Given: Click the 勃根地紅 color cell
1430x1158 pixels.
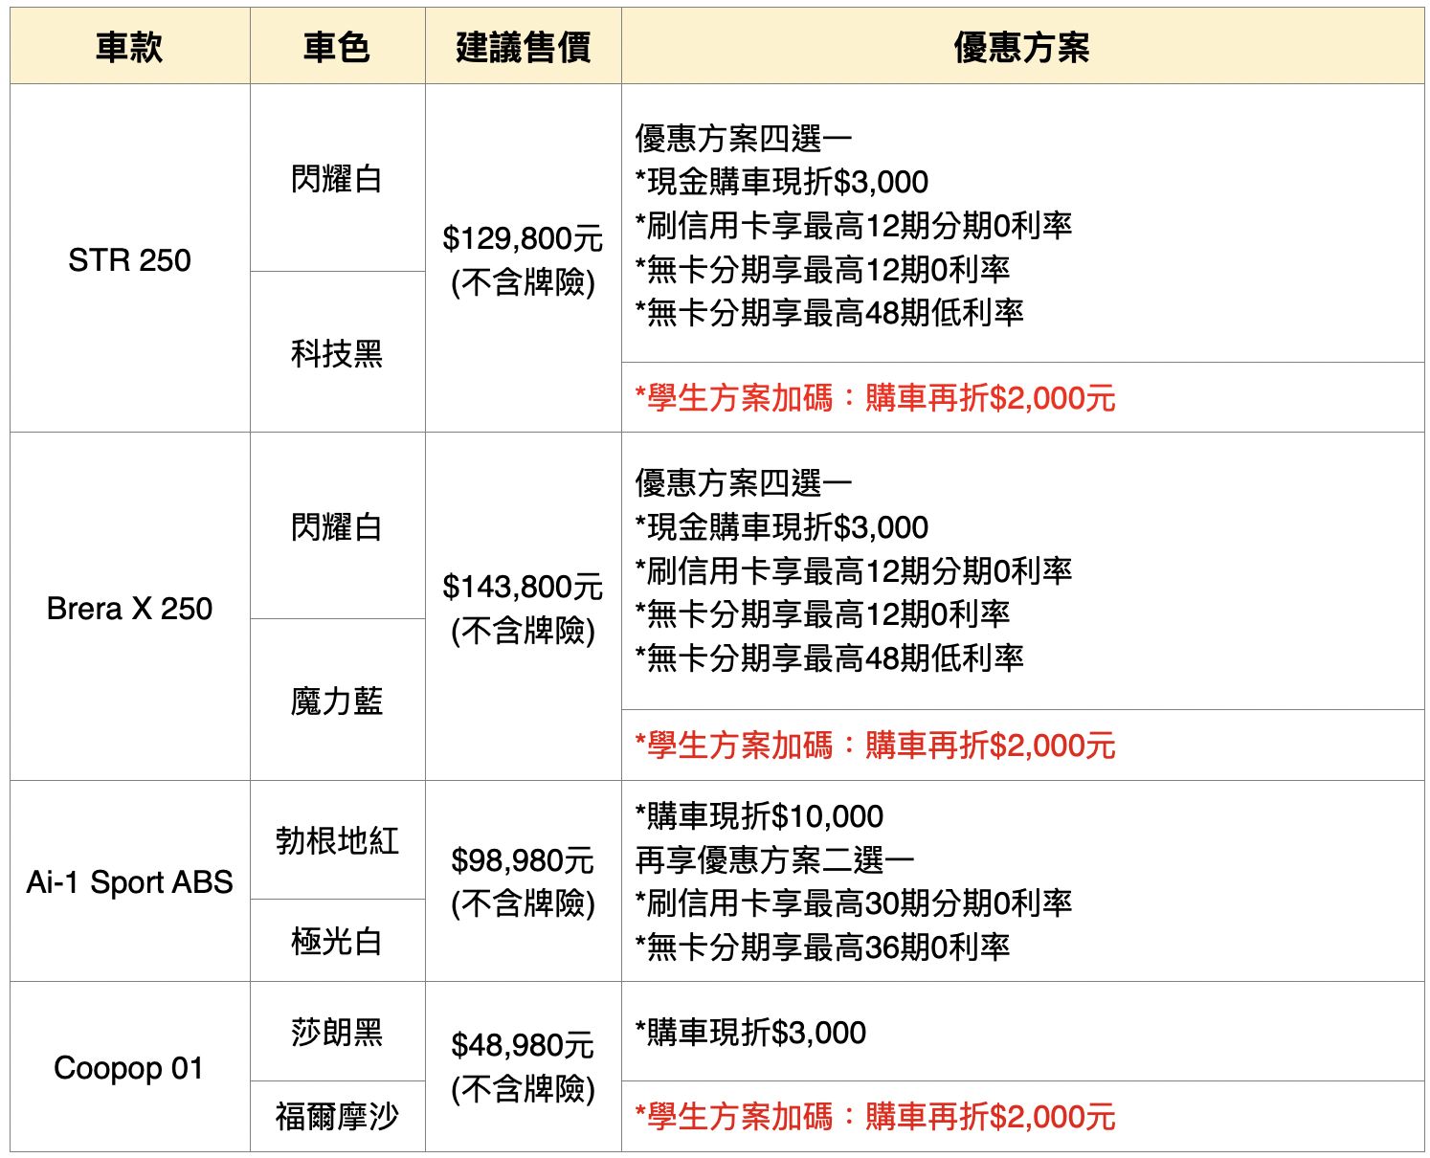Looking at the screenshot, I should click(337, 840).
